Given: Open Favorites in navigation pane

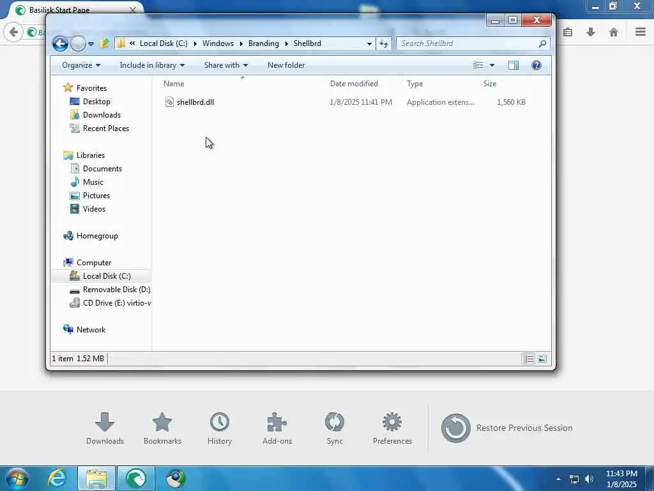Looking at the screenshot, I should (x=91, y=88).
